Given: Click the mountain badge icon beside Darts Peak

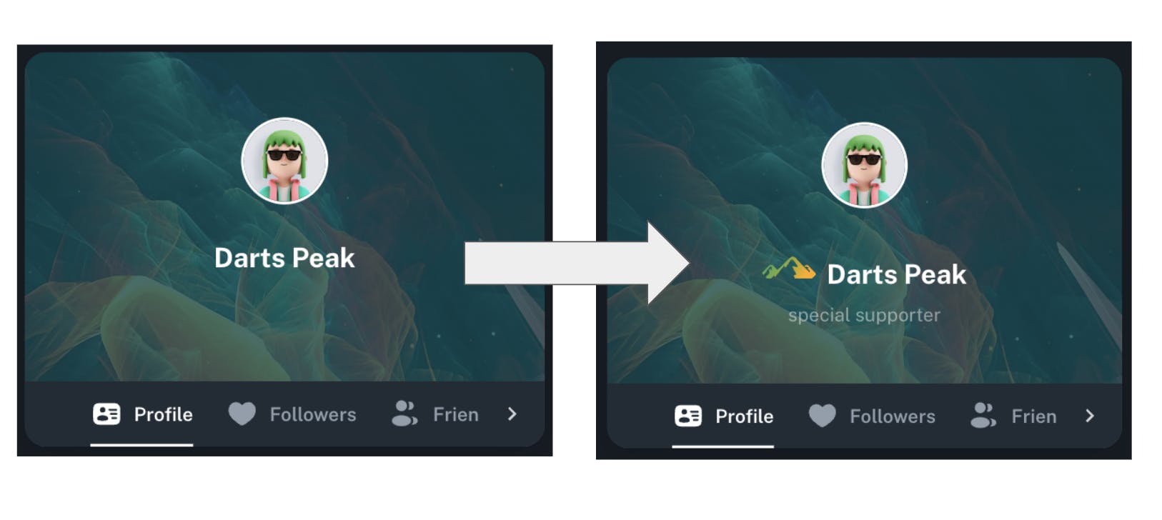Looking at the screenshot, I should (x=789, y=269).
